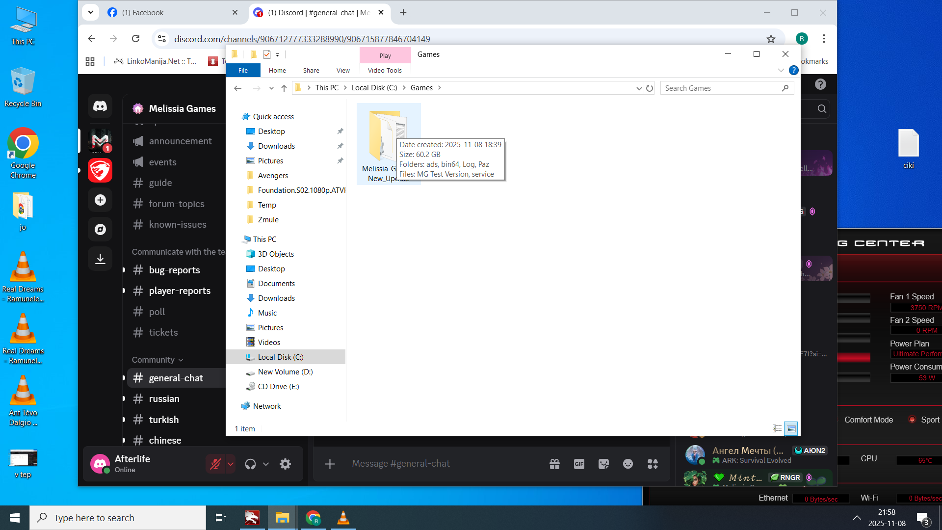Toggle the Discord headphones deafen button
Viewport: 942px width, 530px height.
point(250,464)
